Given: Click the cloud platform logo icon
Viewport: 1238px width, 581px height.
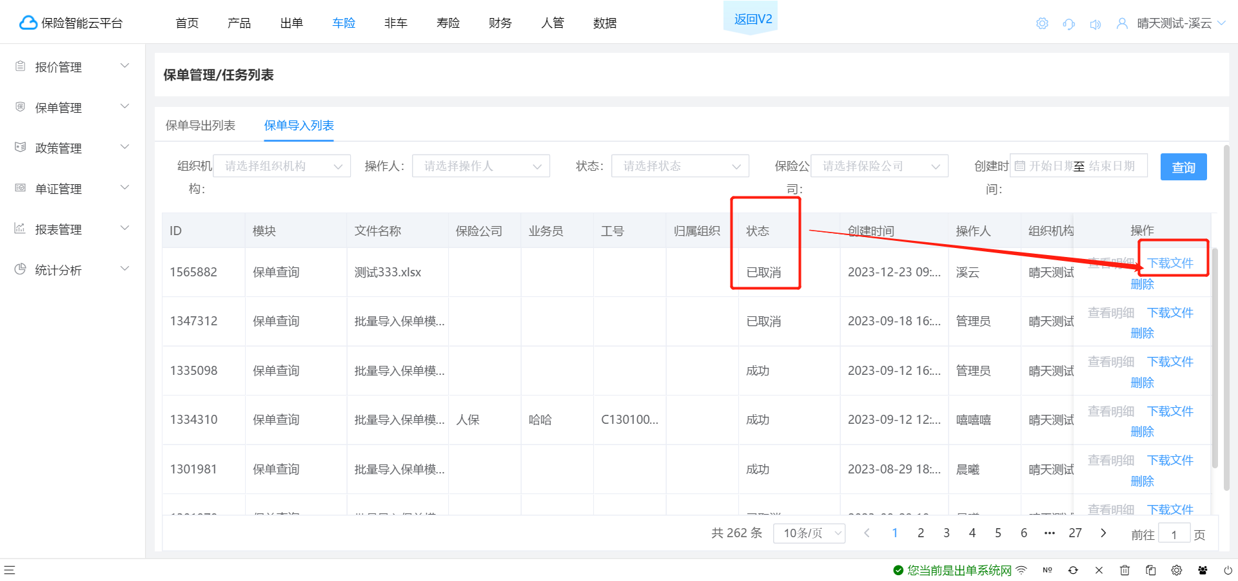Looking at the screenshot, I should pos(28,23).
